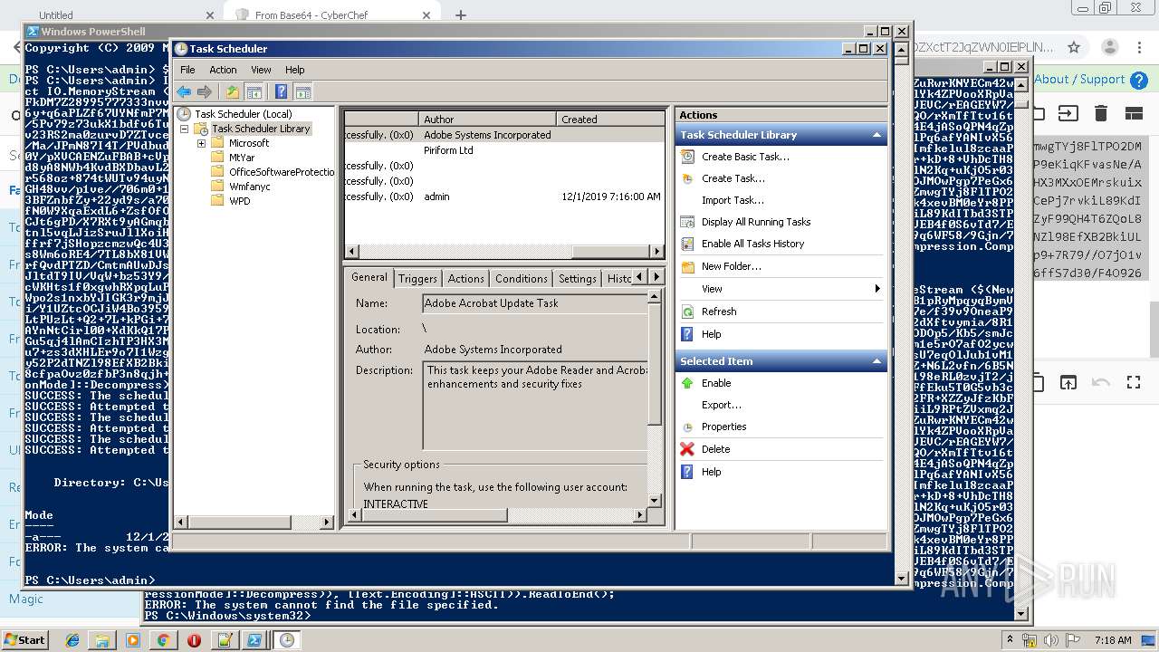Open the Action menu
This screenshot has height=652, width=1159.
(x=223, y=70)
